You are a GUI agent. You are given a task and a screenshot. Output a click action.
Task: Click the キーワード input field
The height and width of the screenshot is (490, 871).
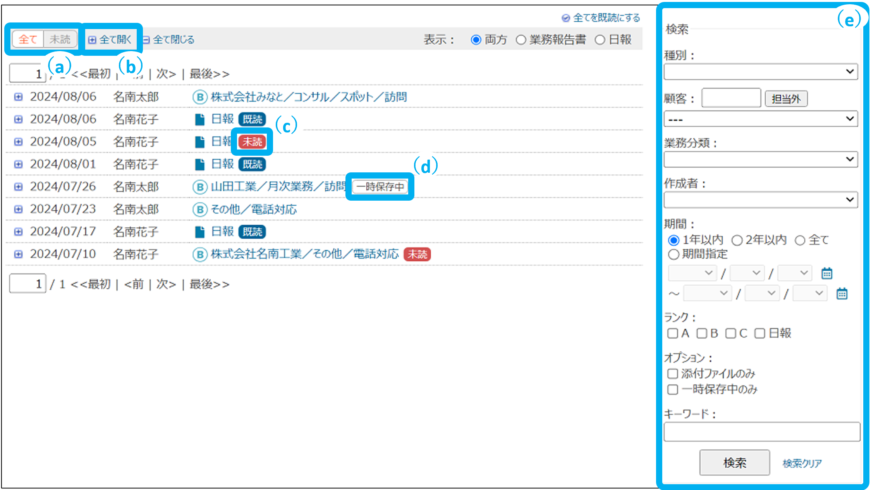point(761,432)
